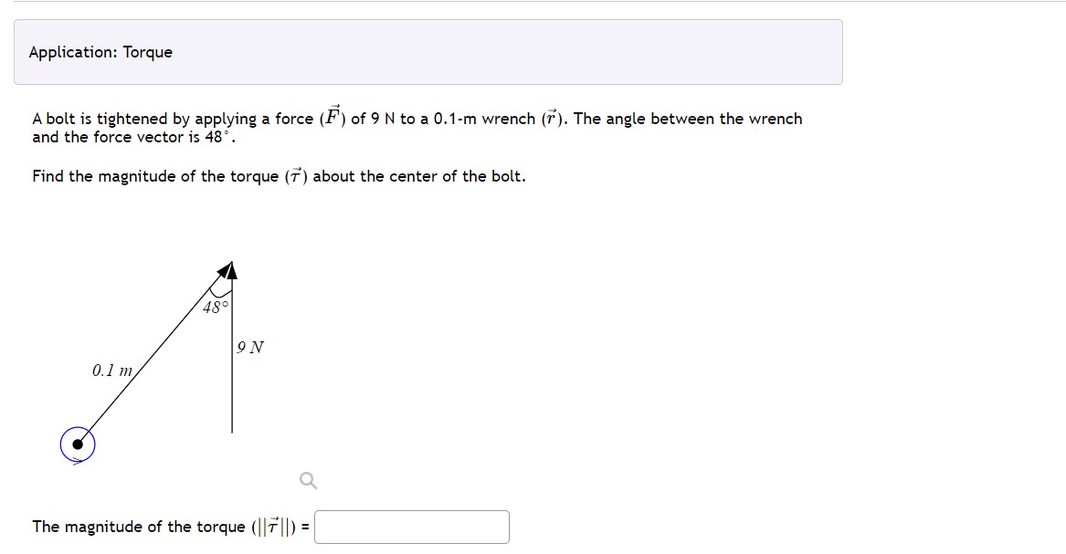Click the equals sign beside the answer box

tap(308, 527)
